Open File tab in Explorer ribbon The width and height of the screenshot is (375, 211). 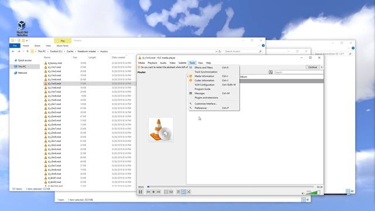[15, 46]
